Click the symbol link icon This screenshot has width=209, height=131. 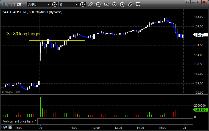click(x=130, y=4)
